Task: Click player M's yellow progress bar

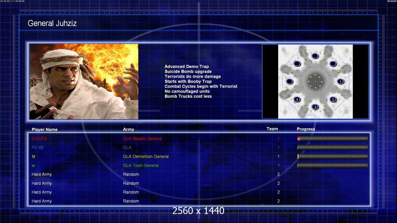Action: tap(332, 156)
